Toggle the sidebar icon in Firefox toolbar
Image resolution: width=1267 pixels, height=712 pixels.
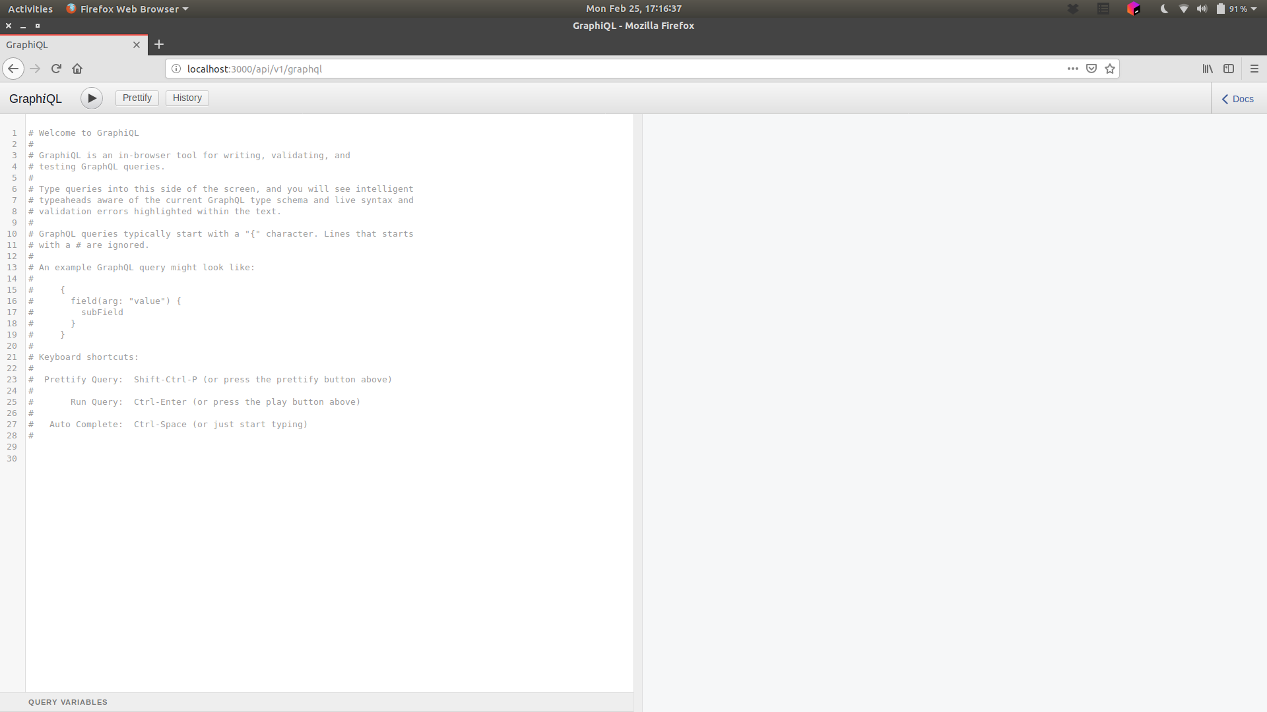tap(1229, 69)
